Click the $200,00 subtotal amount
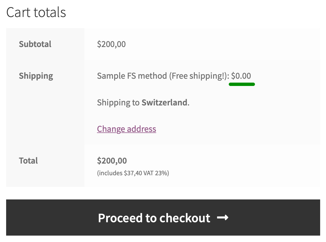The height and width of the screenshot is (242, 326). click(x=111, y=44)
